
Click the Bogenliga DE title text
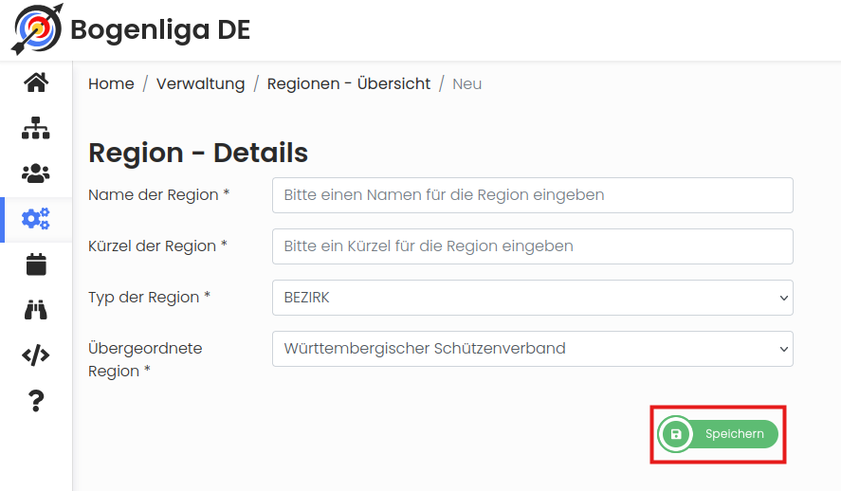160,30
